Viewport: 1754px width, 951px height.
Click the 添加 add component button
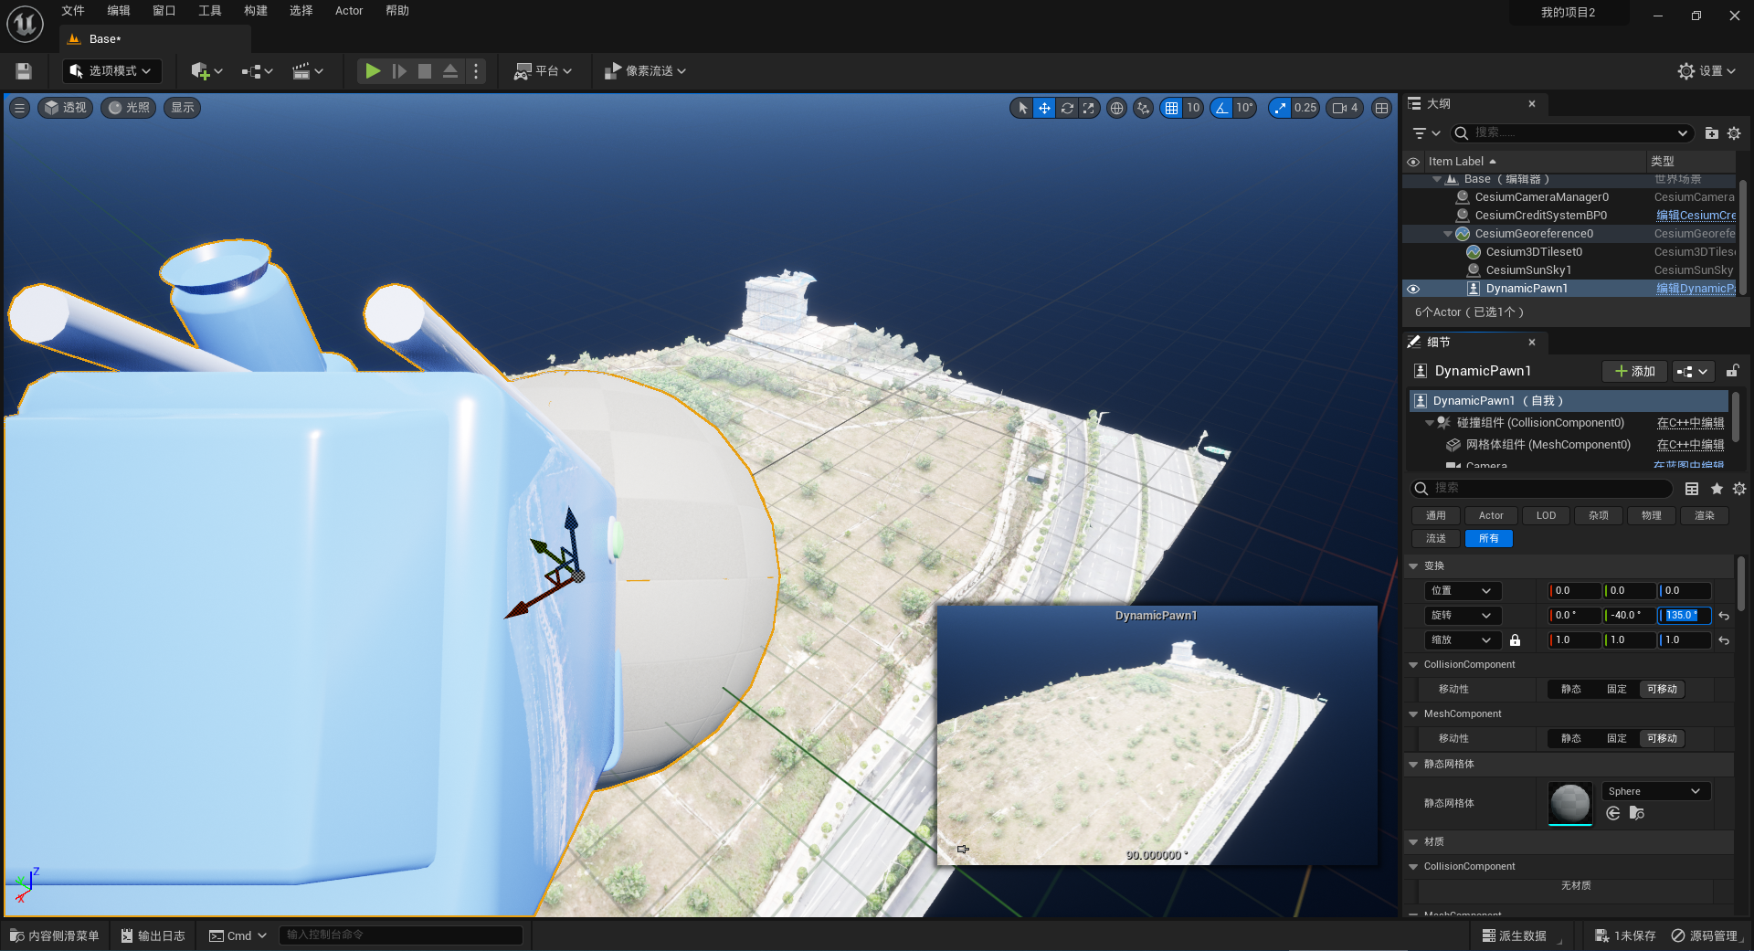point(1635,371)
